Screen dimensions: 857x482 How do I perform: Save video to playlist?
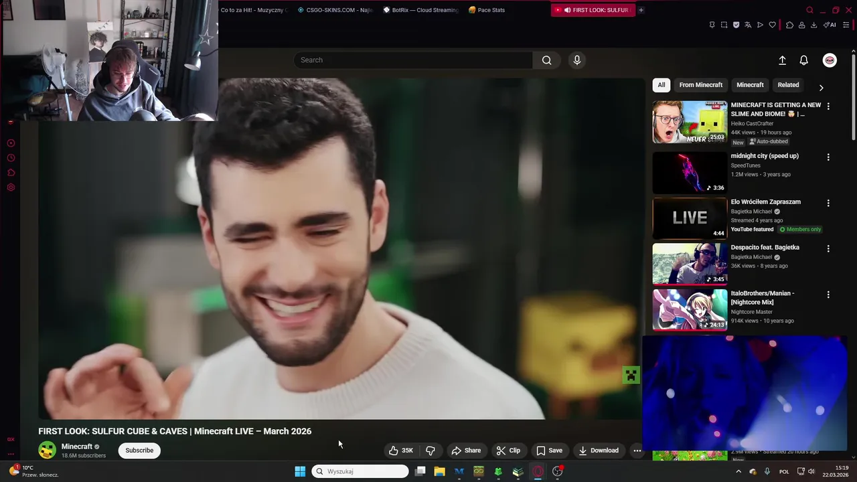(x=549, y=451)
